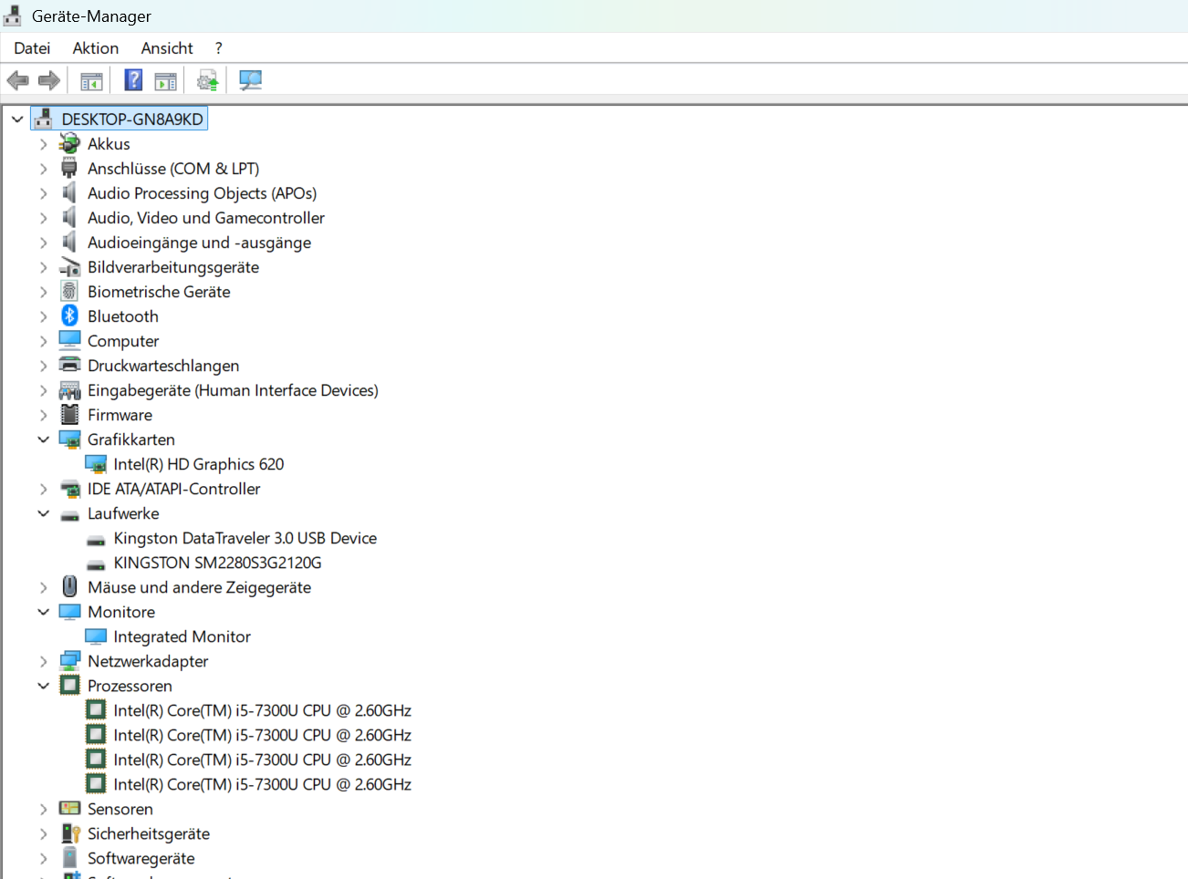Click the display adapter icon beside Grafikkarten

coord(69,439)
